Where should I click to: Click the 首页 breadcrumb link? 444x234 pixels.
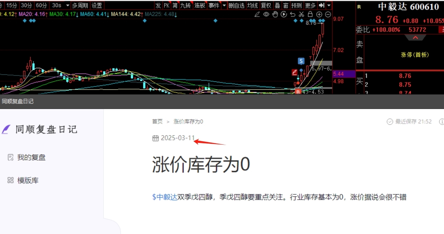157,122
